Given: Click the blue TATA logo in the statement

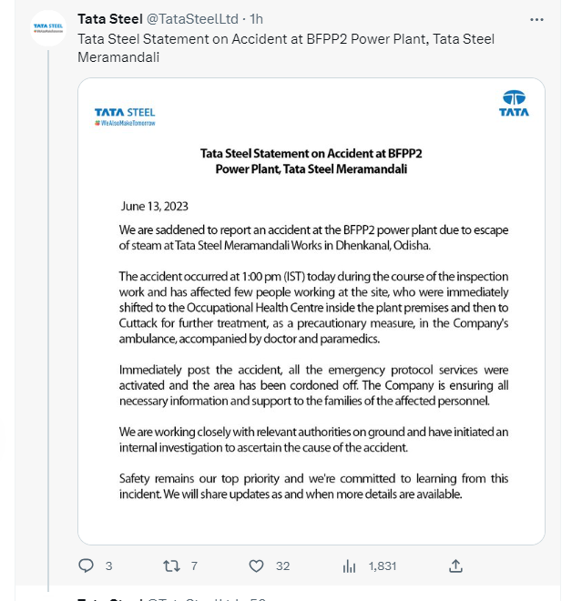Looking at the screenshot, I should pos(514,103).
